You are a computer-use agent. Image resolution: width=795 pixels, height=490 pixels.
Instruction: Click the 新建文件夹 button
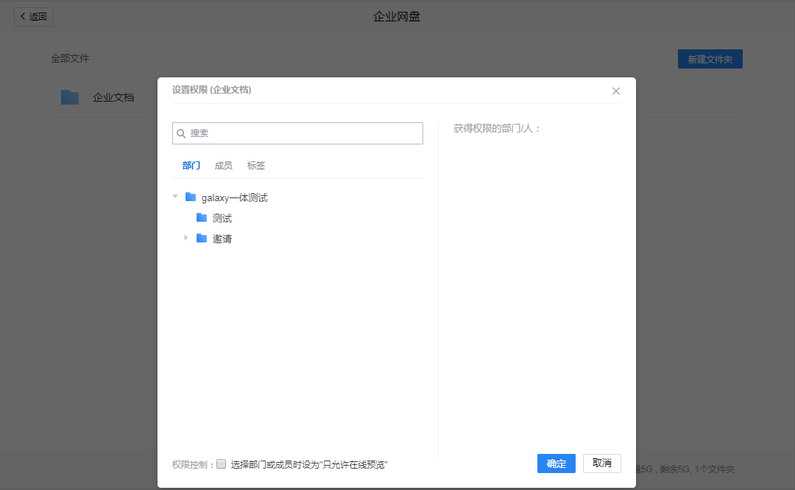710,60
